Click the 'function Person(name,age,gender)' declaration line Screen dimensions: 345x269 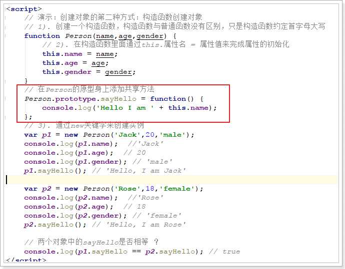coord(100,36)
